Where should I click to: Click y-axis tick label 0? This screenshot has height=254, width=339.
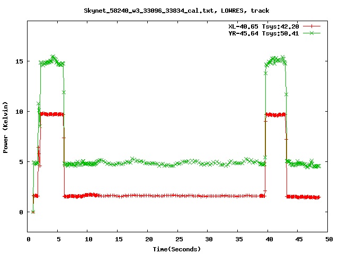click(x=21, y=212)
